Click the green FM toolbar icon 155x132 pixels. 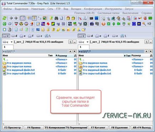150,18
